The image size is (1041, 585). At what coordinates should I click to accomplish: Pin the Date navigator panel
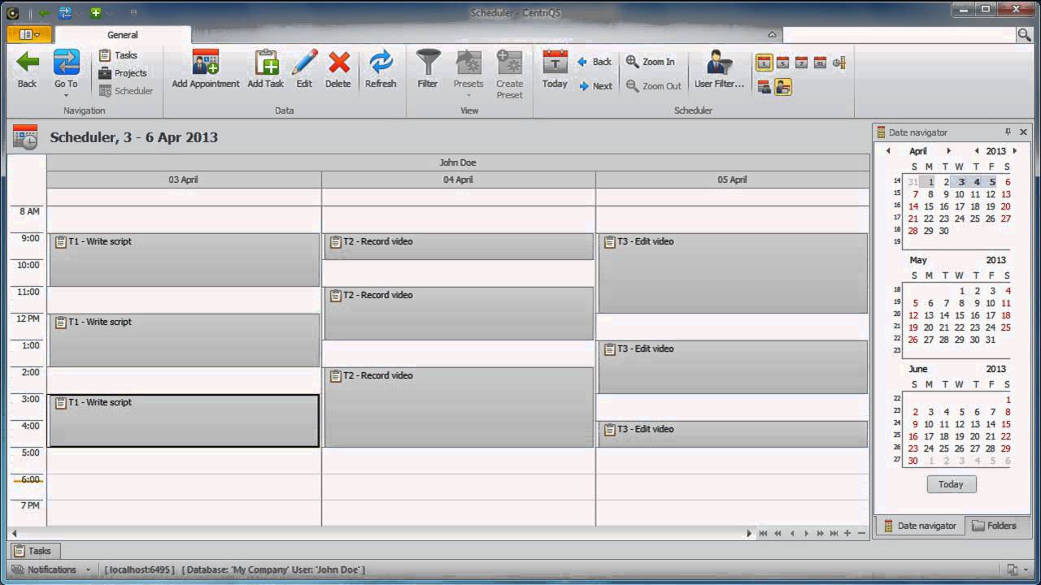(x=1008, y=132)
